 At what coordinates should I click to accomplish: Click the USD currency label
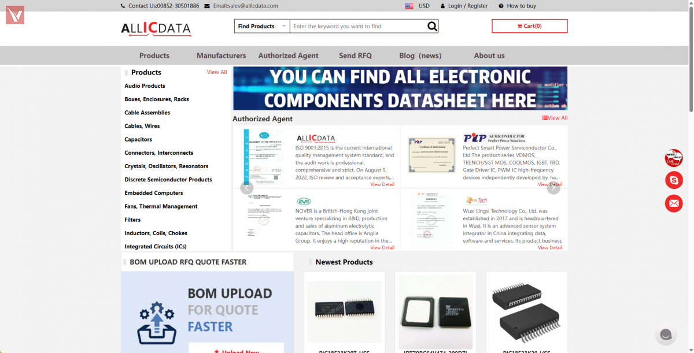click(x=424, y=6)
